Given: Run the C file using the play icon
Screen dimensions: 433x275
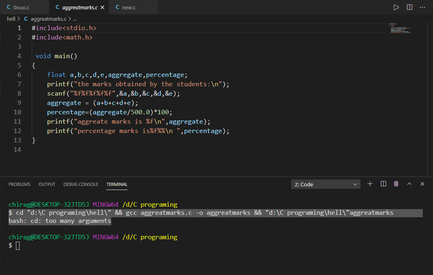Looking at the screenshot, I should click(x=396, y=7).
